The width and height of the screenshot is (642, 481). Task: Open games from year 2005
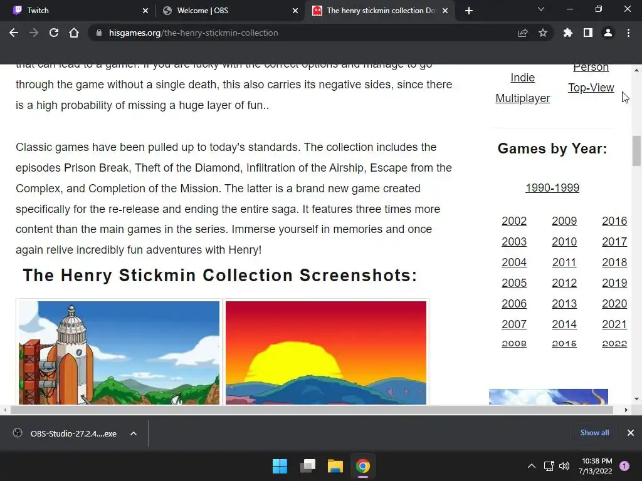(514, 283)
